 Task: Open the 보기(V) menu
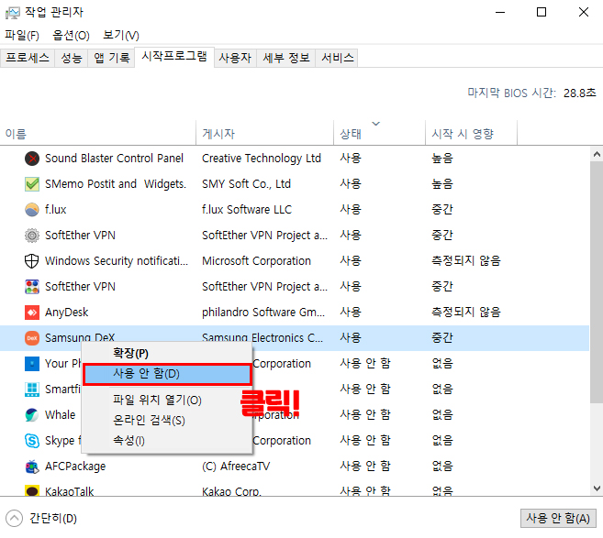coord(121,36)
